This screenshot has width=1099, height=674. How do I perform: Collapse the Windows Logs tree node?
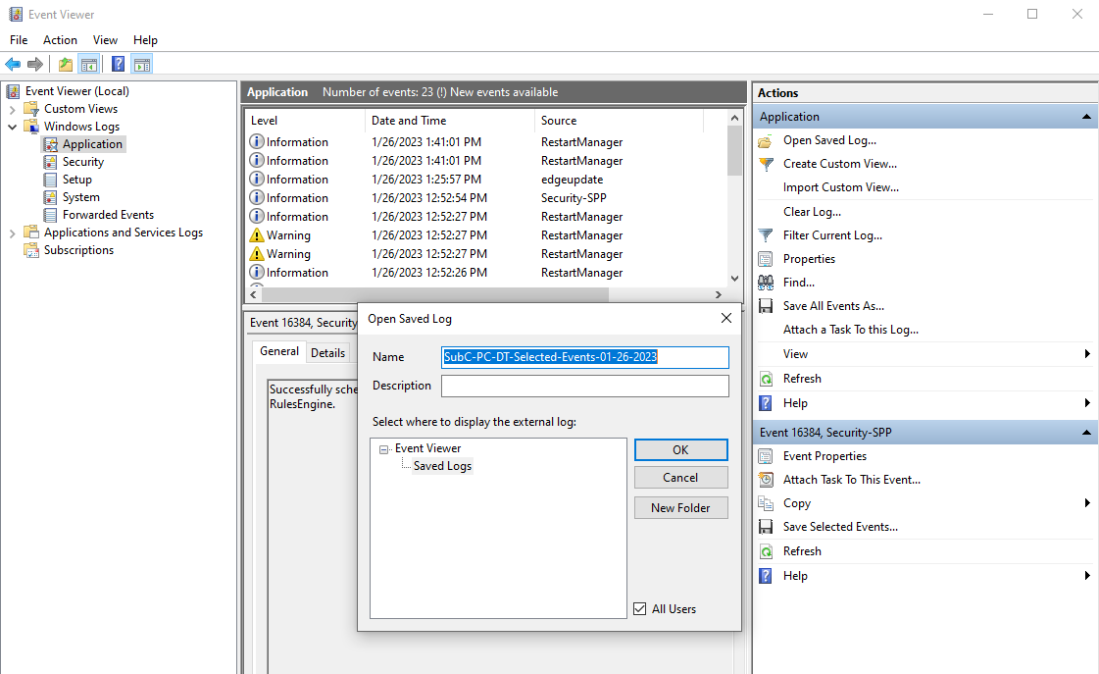click(13, 127)
